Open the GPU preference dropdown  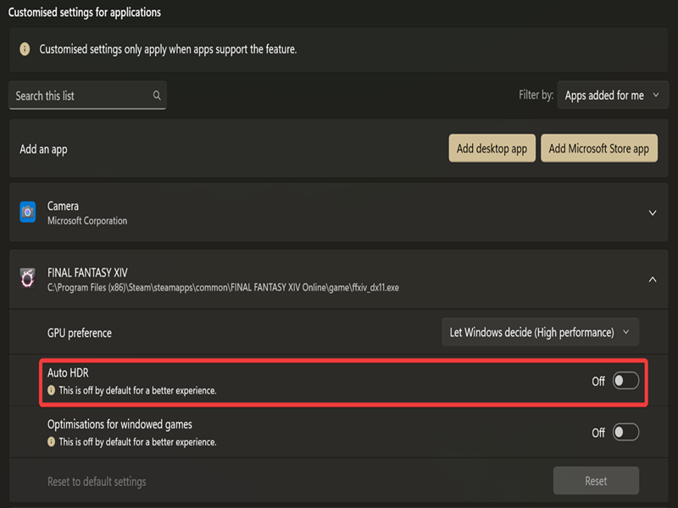[540, 333]
